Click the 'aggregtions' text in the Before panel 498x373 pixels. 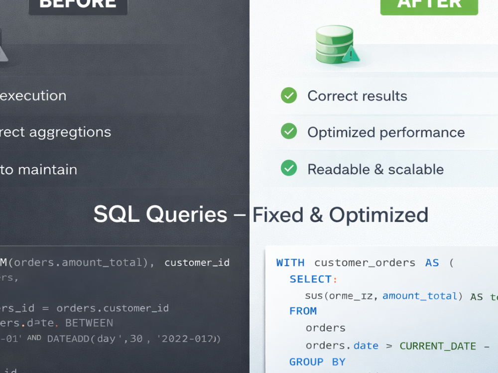coord(70,133)
